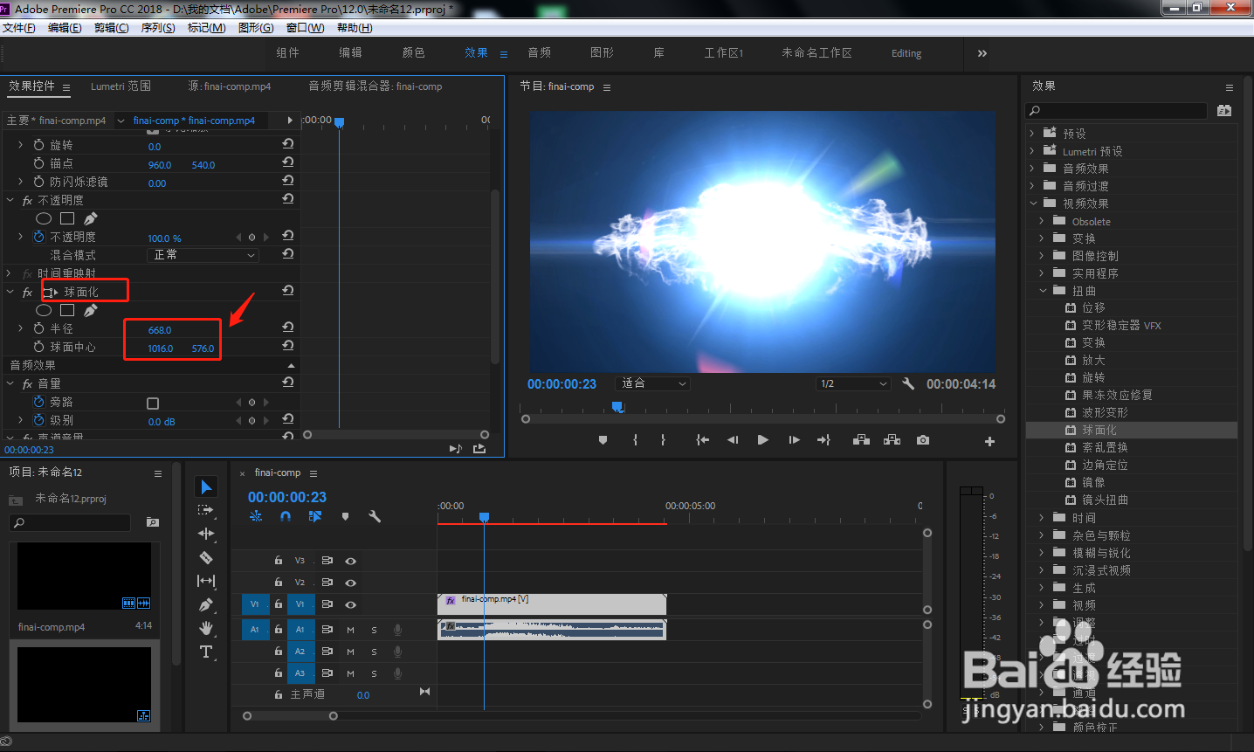Select the Slip tool
This screenshot has width=1254, height=752.
206,581
